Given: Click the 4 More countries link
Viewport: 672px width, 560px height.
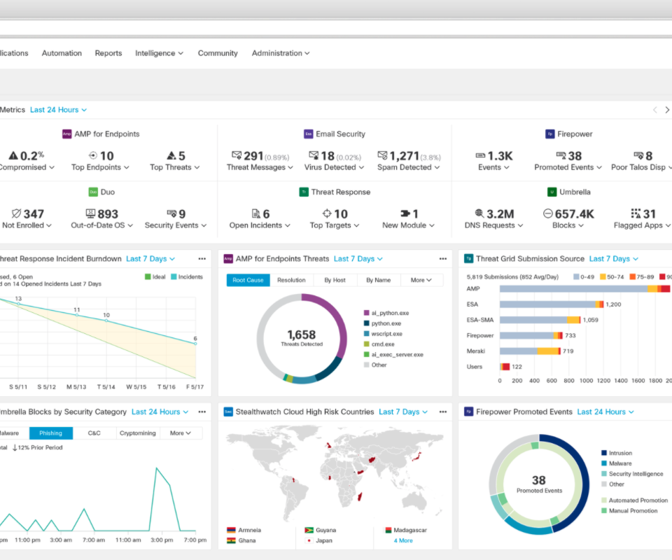Looking at the screenshot, I should point(403,540).
